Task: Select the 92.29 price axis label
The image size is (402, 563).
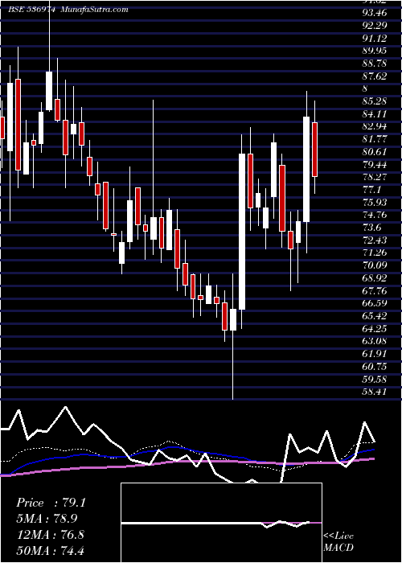Action: 375,26
